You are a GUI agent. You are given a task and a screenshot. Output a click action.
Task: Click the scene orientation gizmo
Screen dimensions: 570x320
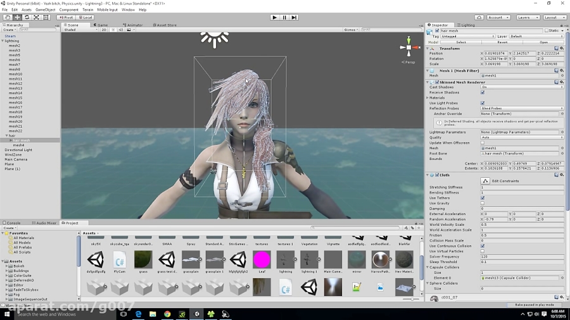click(x=408, y=47)
